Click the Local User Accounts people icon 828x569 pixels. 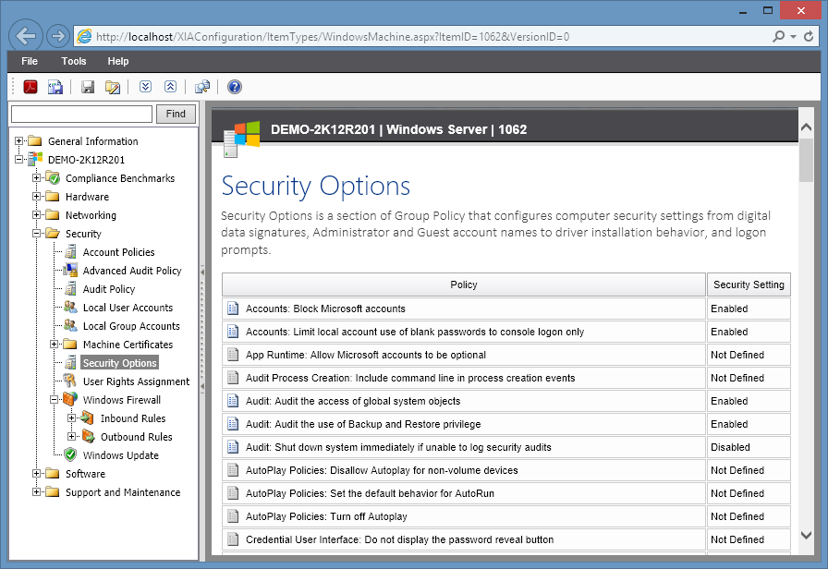coord(70,307)
